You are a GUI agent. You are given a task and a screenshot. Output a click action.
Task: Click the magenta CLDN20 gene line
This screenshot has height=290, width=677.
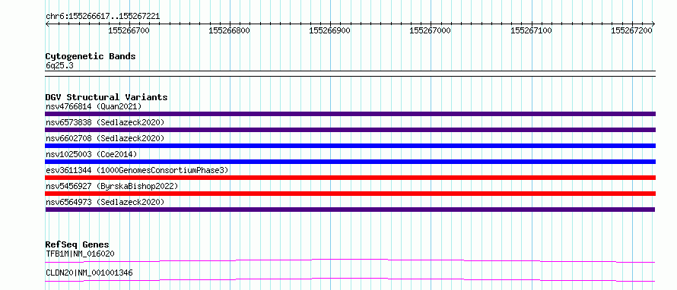350,279
